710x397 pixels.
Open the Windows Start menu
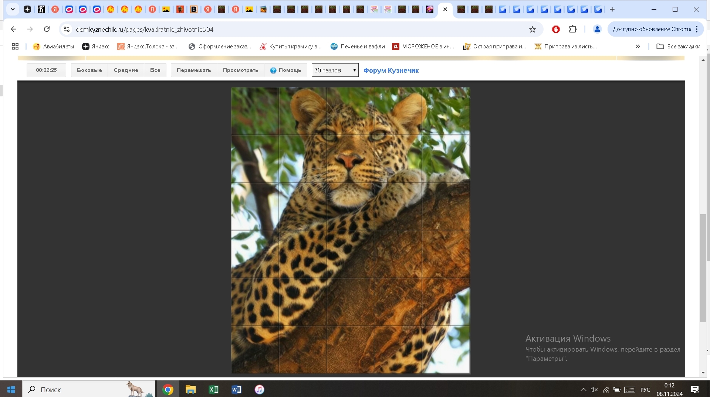click(11, 389)
